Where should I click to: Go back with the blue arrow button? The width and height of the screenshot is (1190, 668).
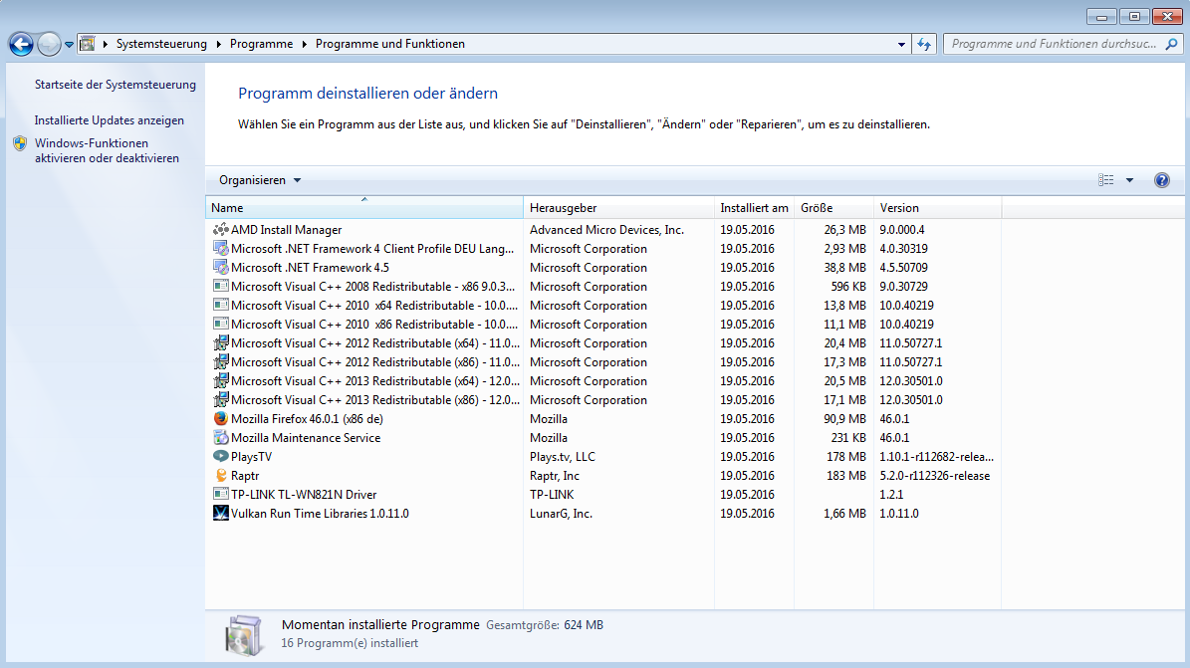[x=21, y=44]
